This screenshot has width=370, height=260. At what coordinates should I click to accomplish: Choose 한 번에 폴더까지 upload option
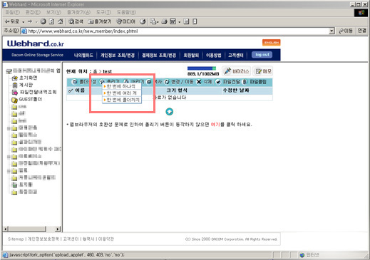pyautogui.click(x=123, y=100)
